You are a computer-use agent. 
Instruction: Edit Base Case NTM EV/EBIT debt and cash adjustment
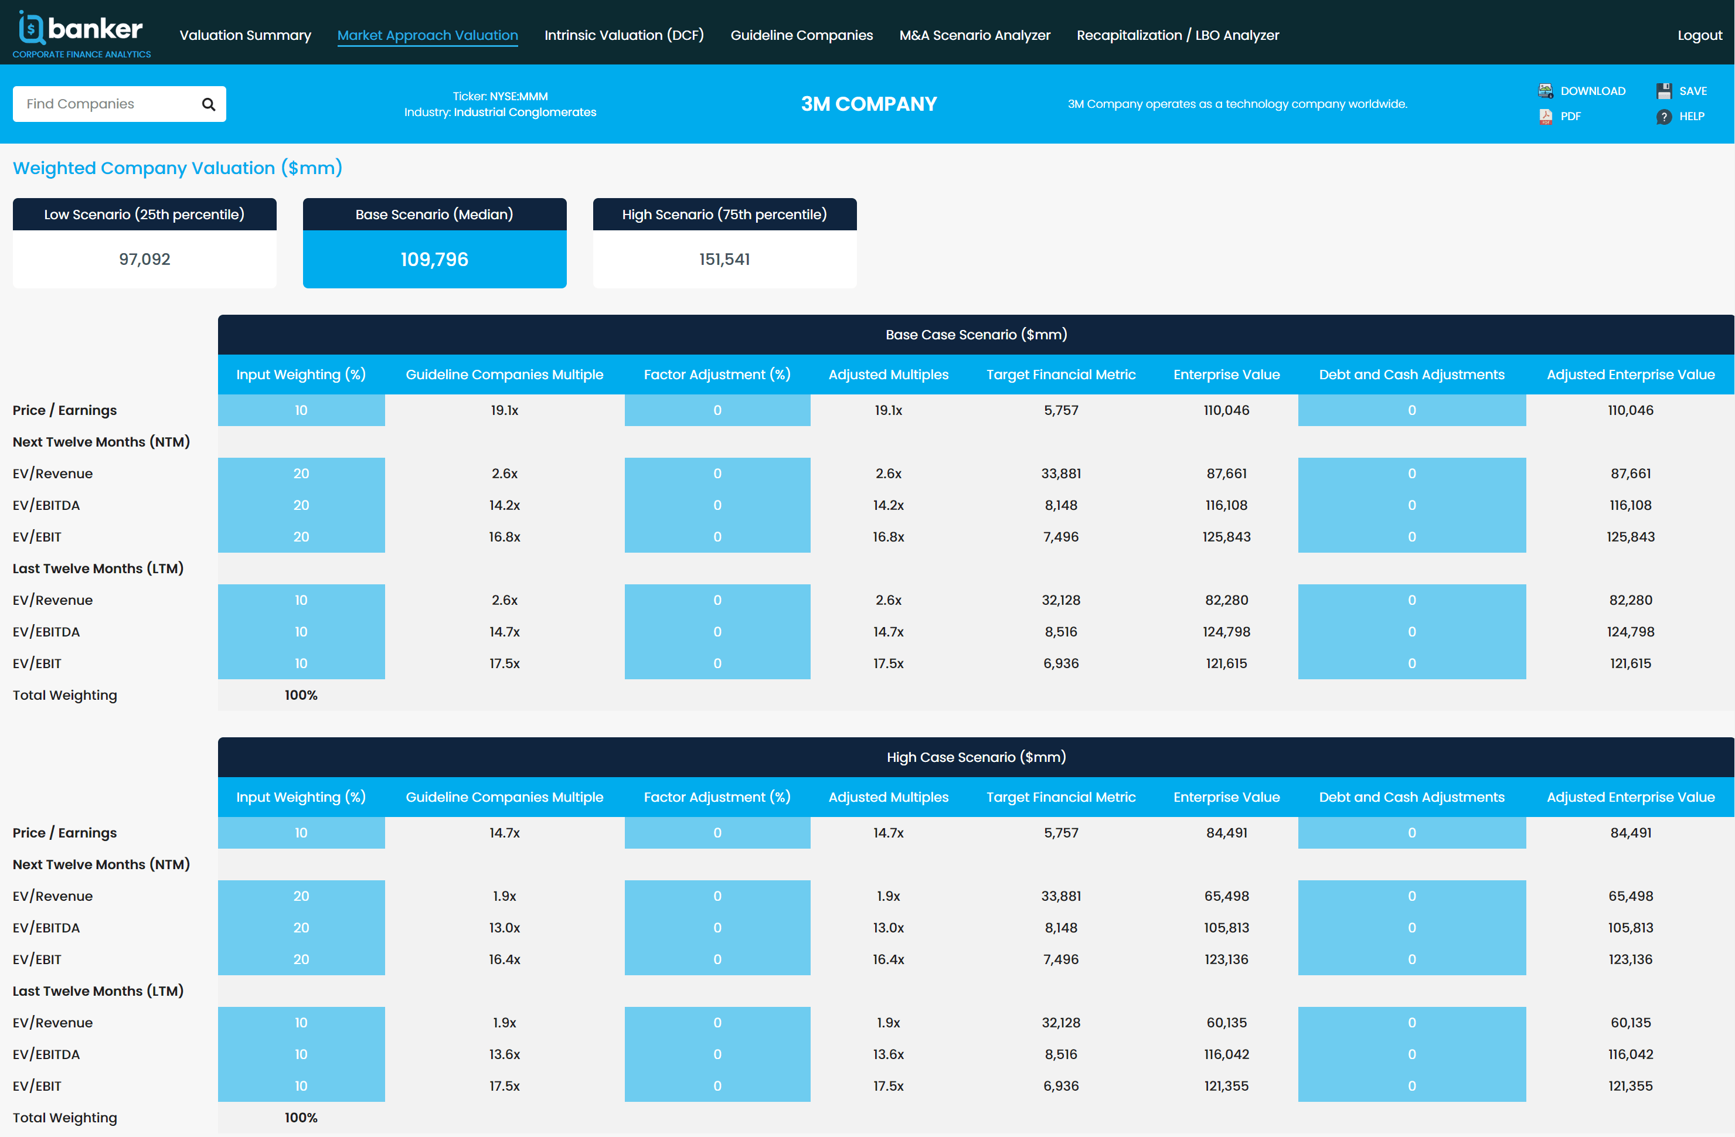(x=1412, y=537)
